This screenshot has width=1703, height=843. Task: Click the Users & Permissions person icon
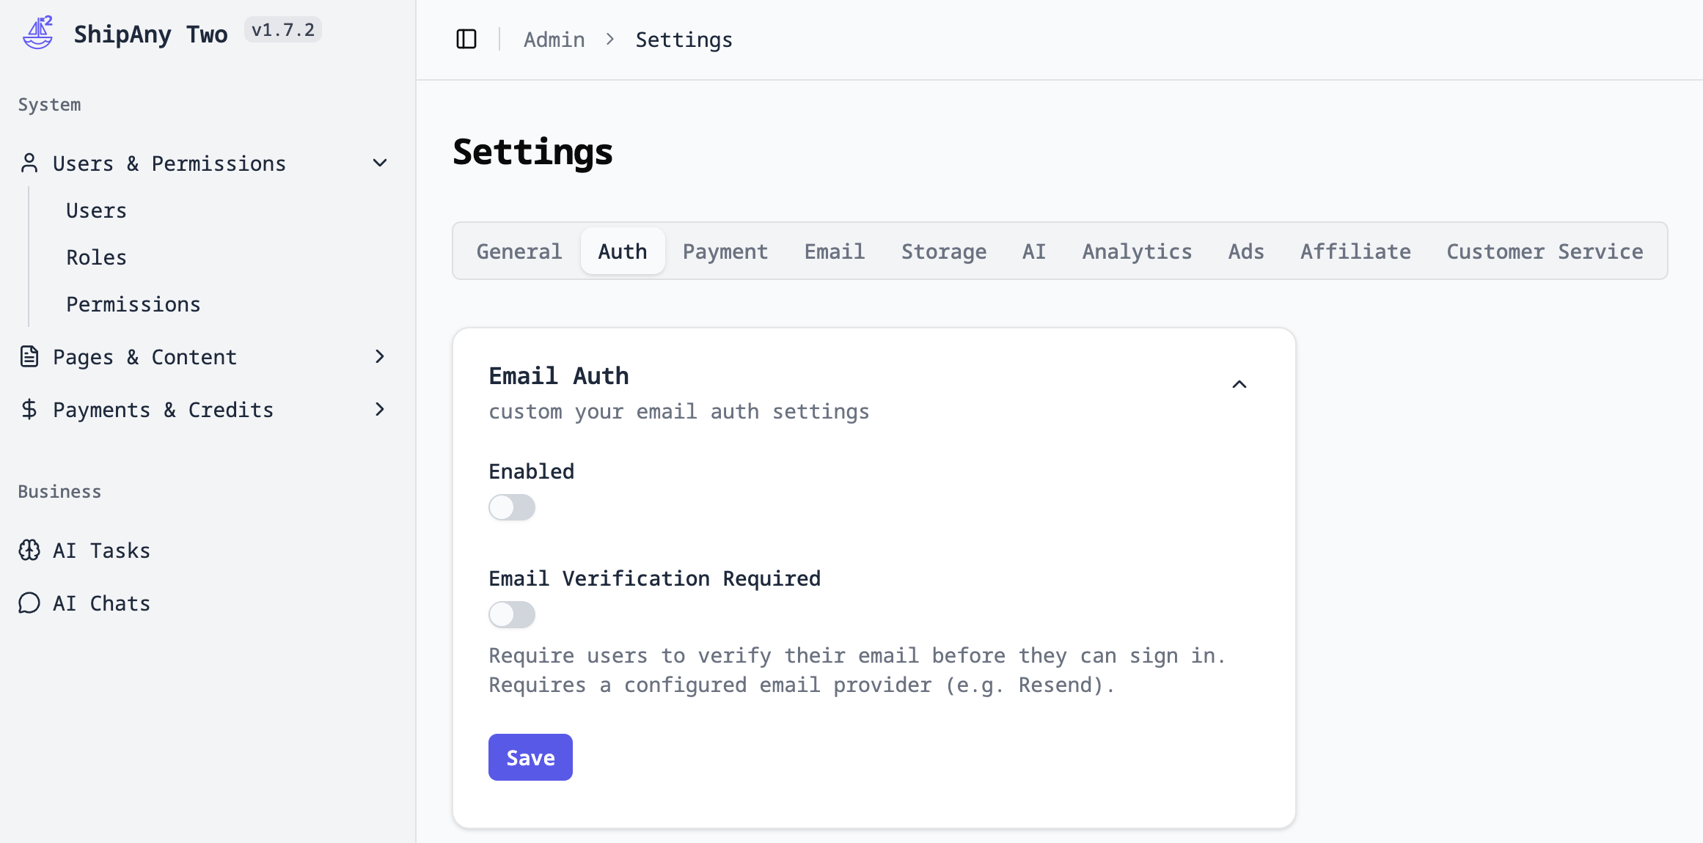(29, 163)
